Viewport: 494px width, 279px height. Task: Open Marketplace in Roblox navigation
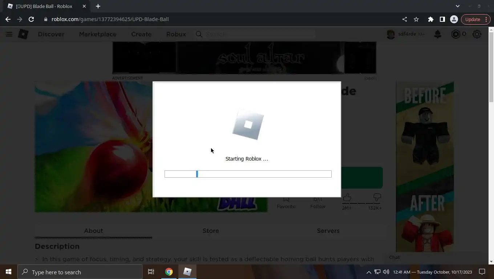[98, 34]
